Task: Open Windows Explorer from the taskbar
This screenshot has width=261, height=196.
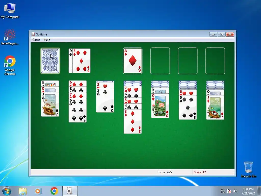Action: 23,191
